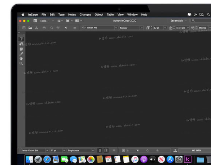The height and width of the screenshot is (165, 211).
Task: Click the Metrics kerning field
Action: point(203,28)
